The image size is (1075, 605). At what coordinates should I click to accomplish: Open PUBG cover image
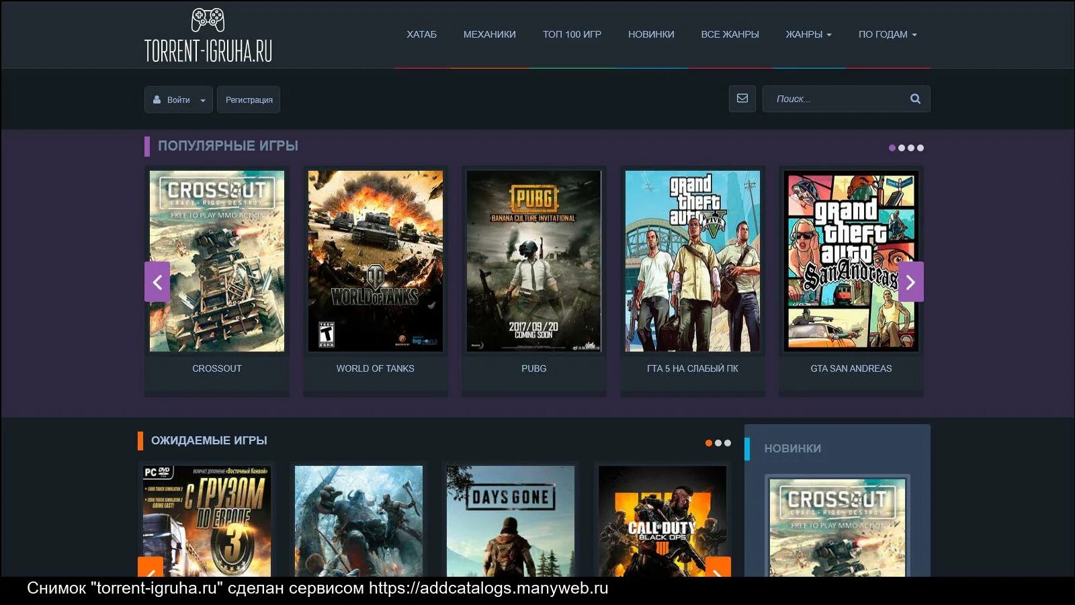pyautogui.click(x=534, y=261)
